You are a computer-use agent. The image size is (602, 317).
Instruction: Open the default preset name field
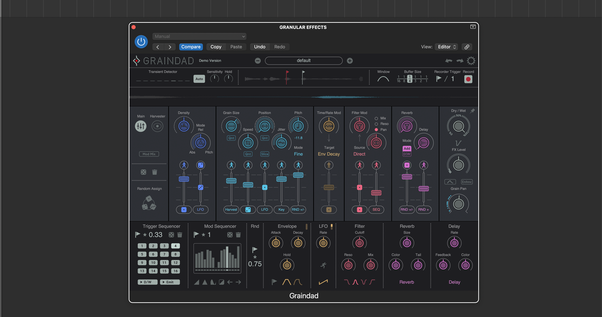tap(304, 61)
